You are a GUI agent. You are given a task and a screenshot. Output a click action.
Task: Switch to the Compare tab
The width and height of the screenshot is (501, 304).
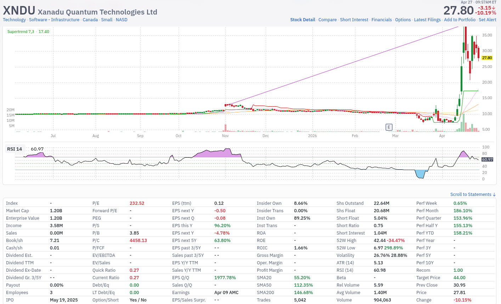(x=327, y=20)
